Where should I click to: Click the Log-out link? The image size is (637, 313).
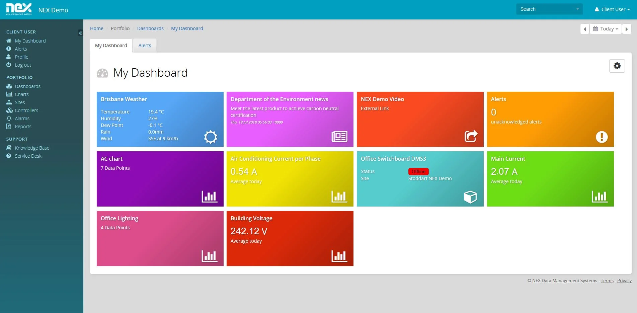click(23, 65)
